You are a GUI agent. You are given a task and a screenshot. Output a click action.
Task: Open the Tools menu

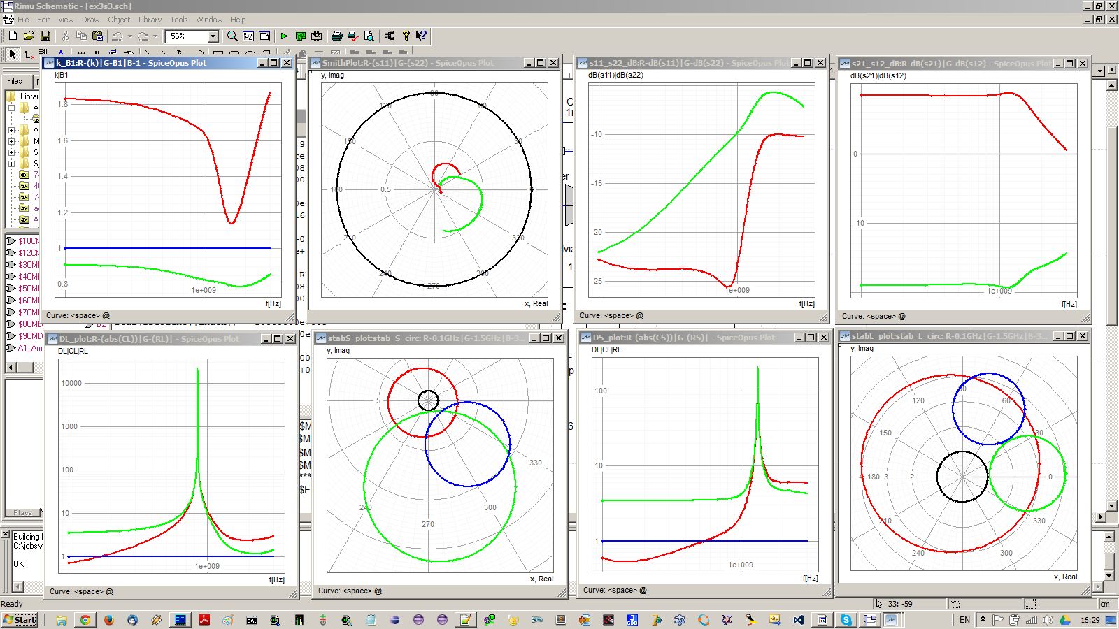coord(179,20)
